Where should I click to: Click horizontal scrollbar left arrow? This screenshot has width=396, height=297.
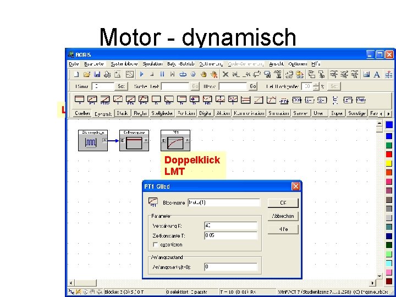click(x=71, y=283)
